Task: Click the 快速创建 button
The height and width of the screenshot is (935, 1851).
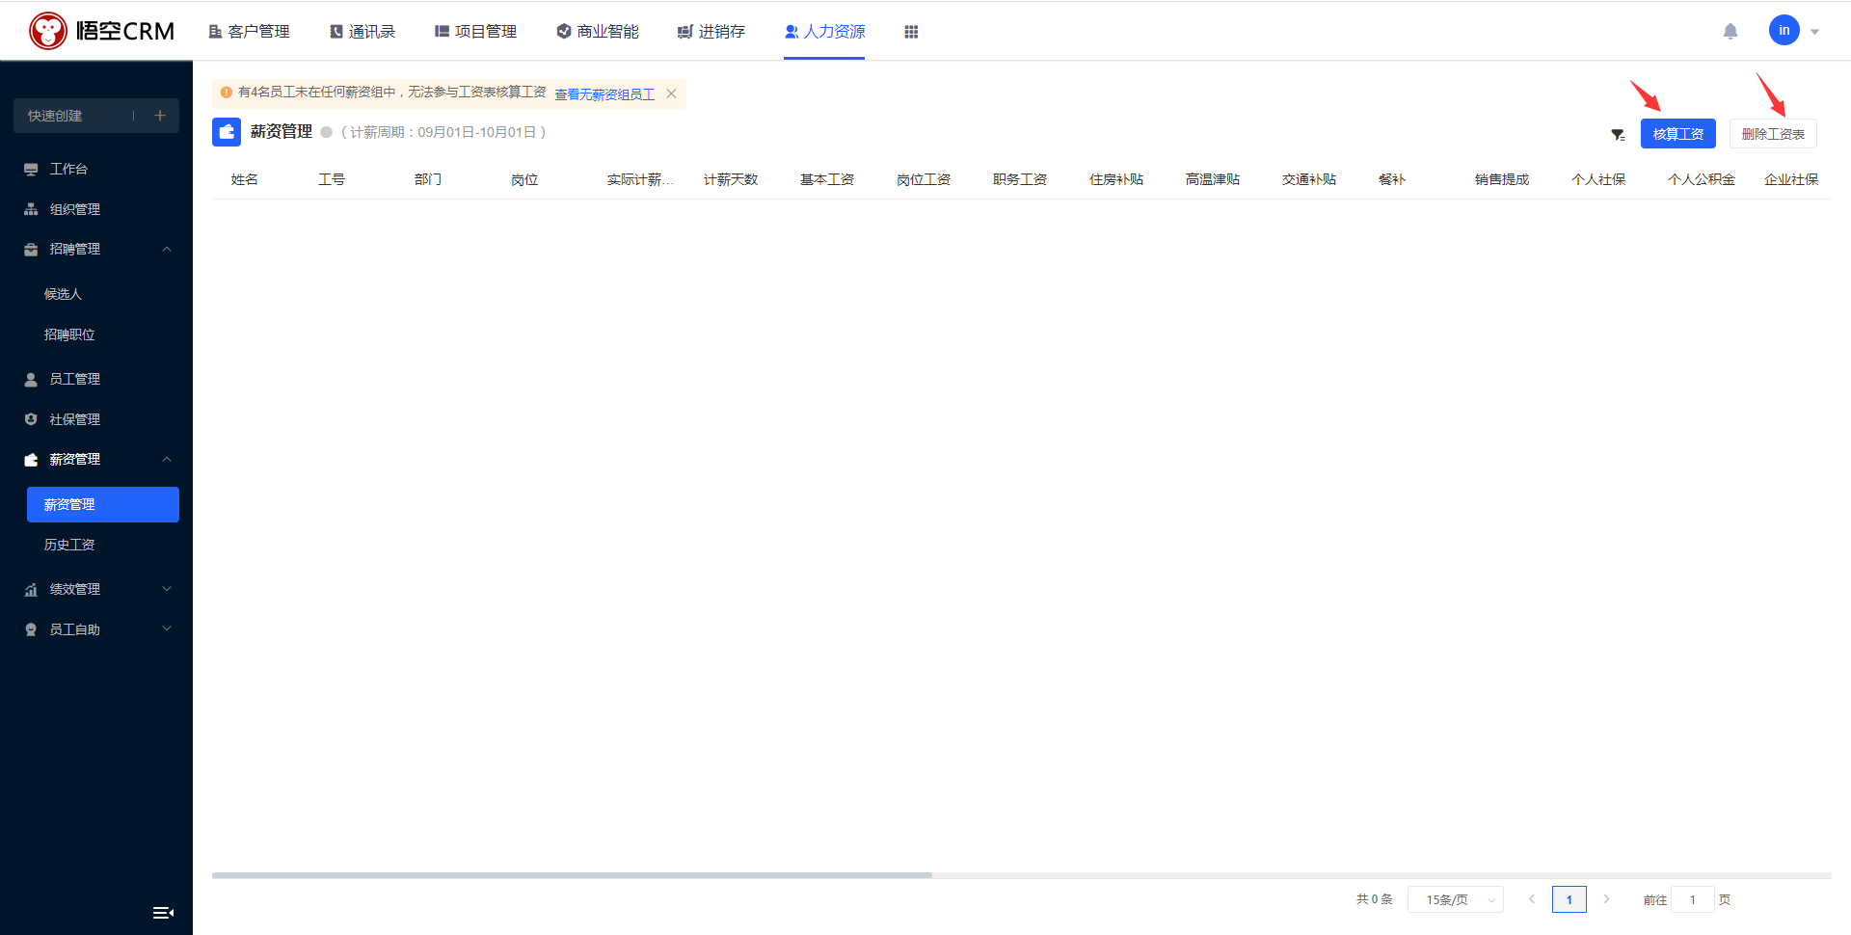Action: pos(55,116)
